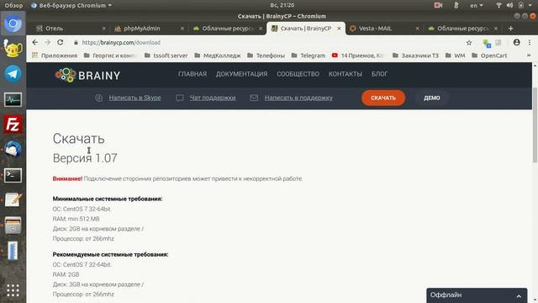Open the КОНТАКТЫ menu item
The image size is (538, 303).
[345, 74]
